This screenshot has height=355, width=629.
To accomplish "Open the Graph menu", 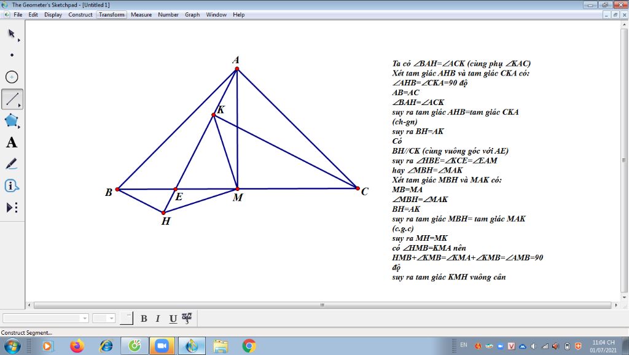I will pyautogui.click(x=192, y=15).
